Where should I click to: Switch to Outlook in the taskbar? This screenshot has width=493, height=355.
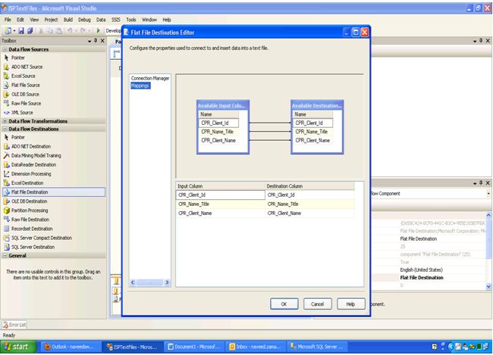tap(70, 347)
